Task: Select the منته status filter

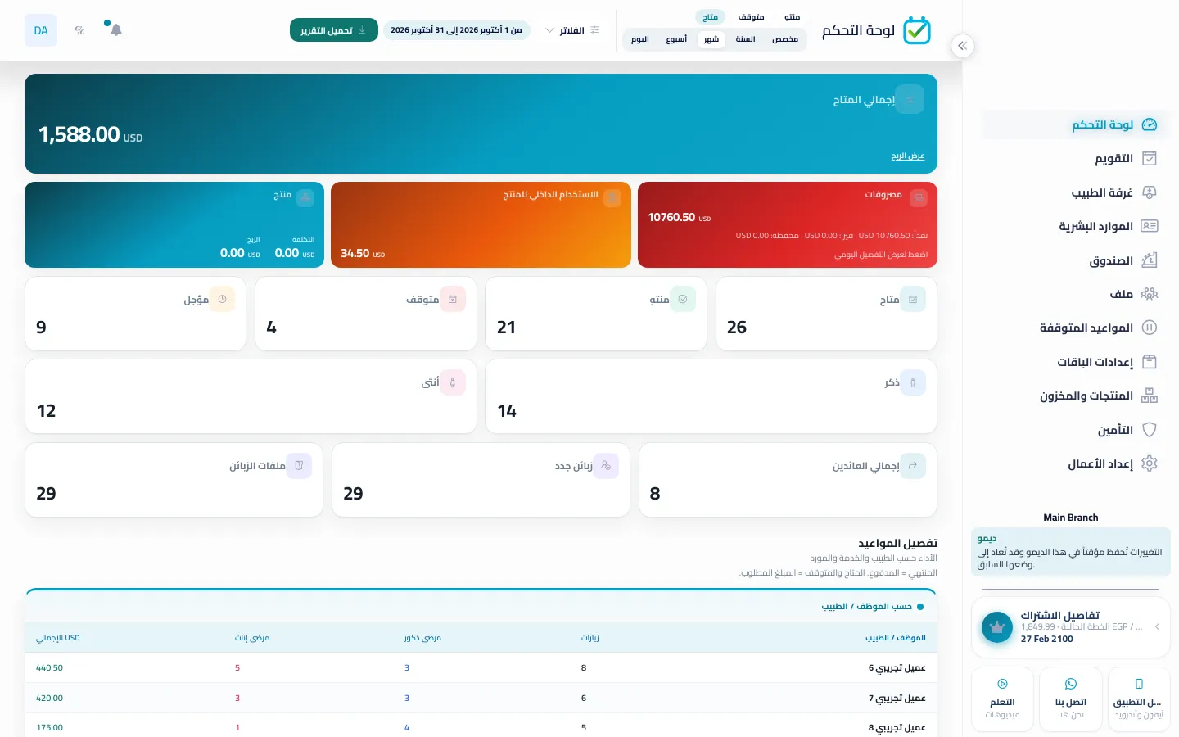Action: pyautogui.click(x=792, y=17)
